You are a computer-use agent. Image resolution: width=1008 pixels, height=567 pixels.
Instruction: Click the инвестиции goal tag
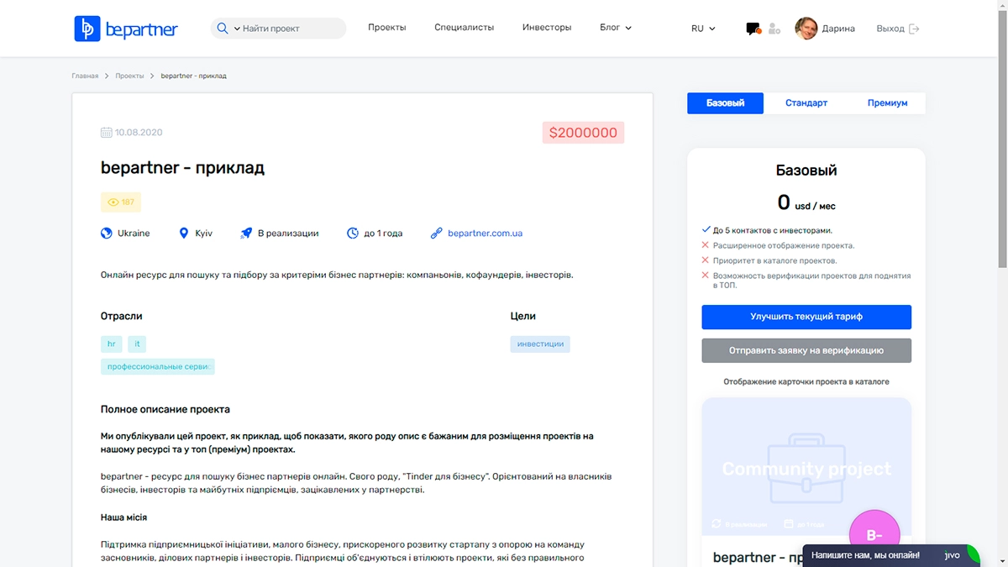point(540,344)
